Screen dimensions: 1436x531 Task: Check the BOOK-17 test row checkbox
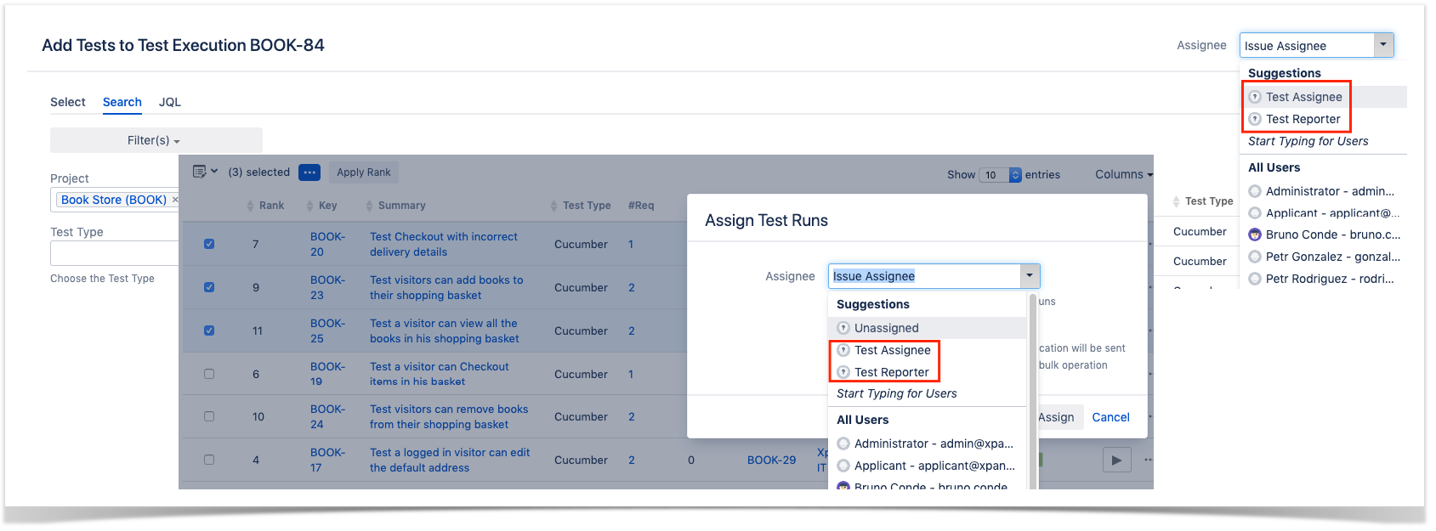coord(209,460)
